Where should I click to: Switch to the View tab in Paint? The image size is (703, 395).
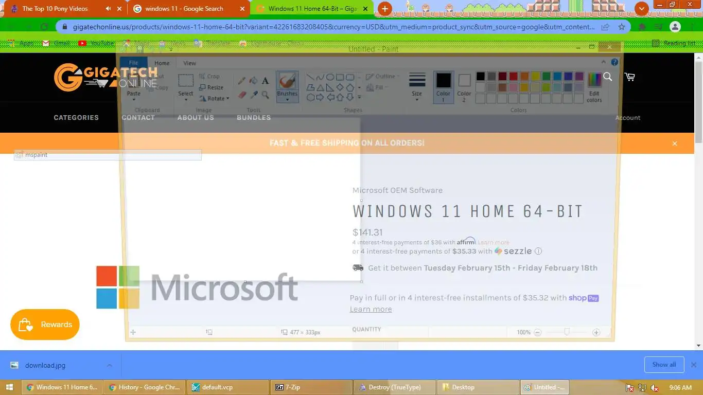[x=189, y=63]
